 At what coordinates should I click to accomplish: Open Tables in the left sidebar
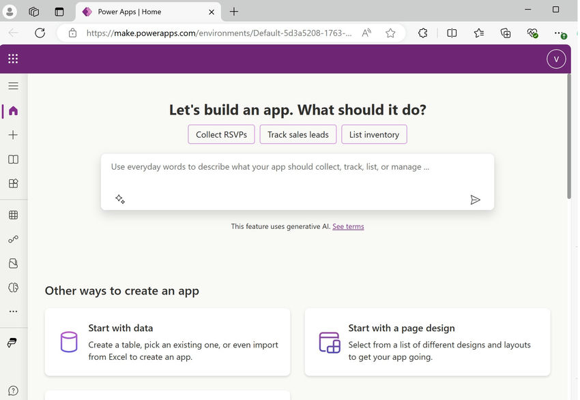13,215
